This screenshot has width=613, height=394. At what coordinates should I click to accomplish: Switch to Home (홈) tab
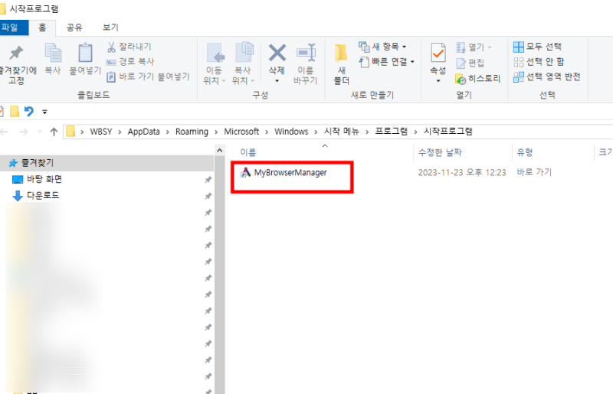coord(42,28)
